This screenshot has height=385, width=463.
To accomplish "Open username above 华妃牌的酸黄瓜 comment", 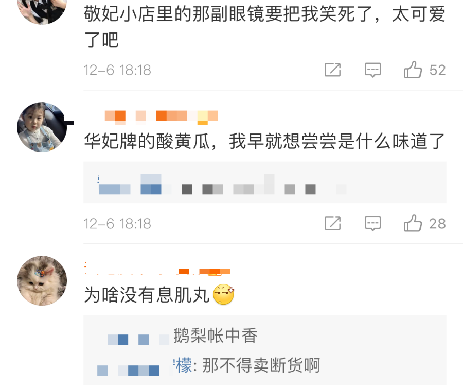I will tap(161, 116).
